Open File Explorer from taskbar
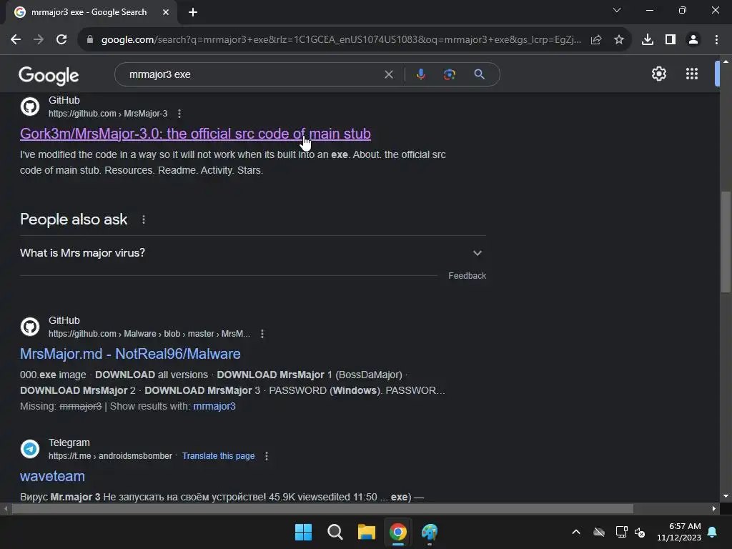 coord(367,532)
